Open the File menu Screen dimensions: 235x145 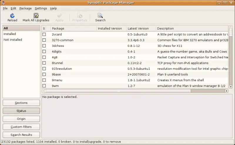5,8
